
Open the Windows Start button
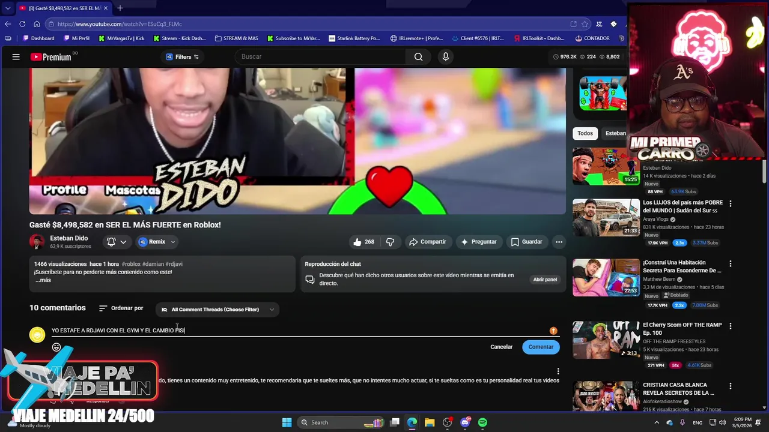point(287,422)
